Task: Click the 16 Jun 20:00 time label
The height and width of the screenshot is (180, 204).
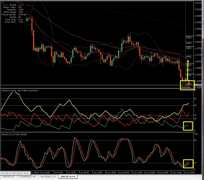Action: [x=150, y=172]
